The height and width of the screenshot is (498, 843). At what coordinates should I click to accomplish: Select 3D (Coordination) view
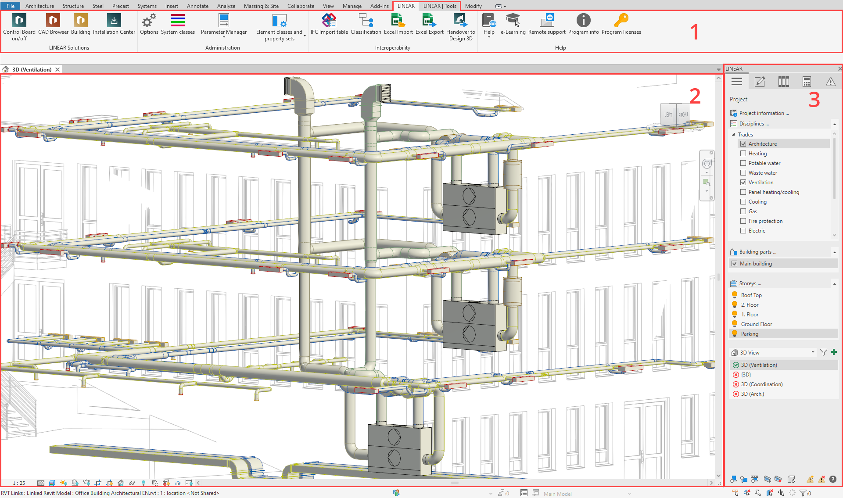coord(762,384)
